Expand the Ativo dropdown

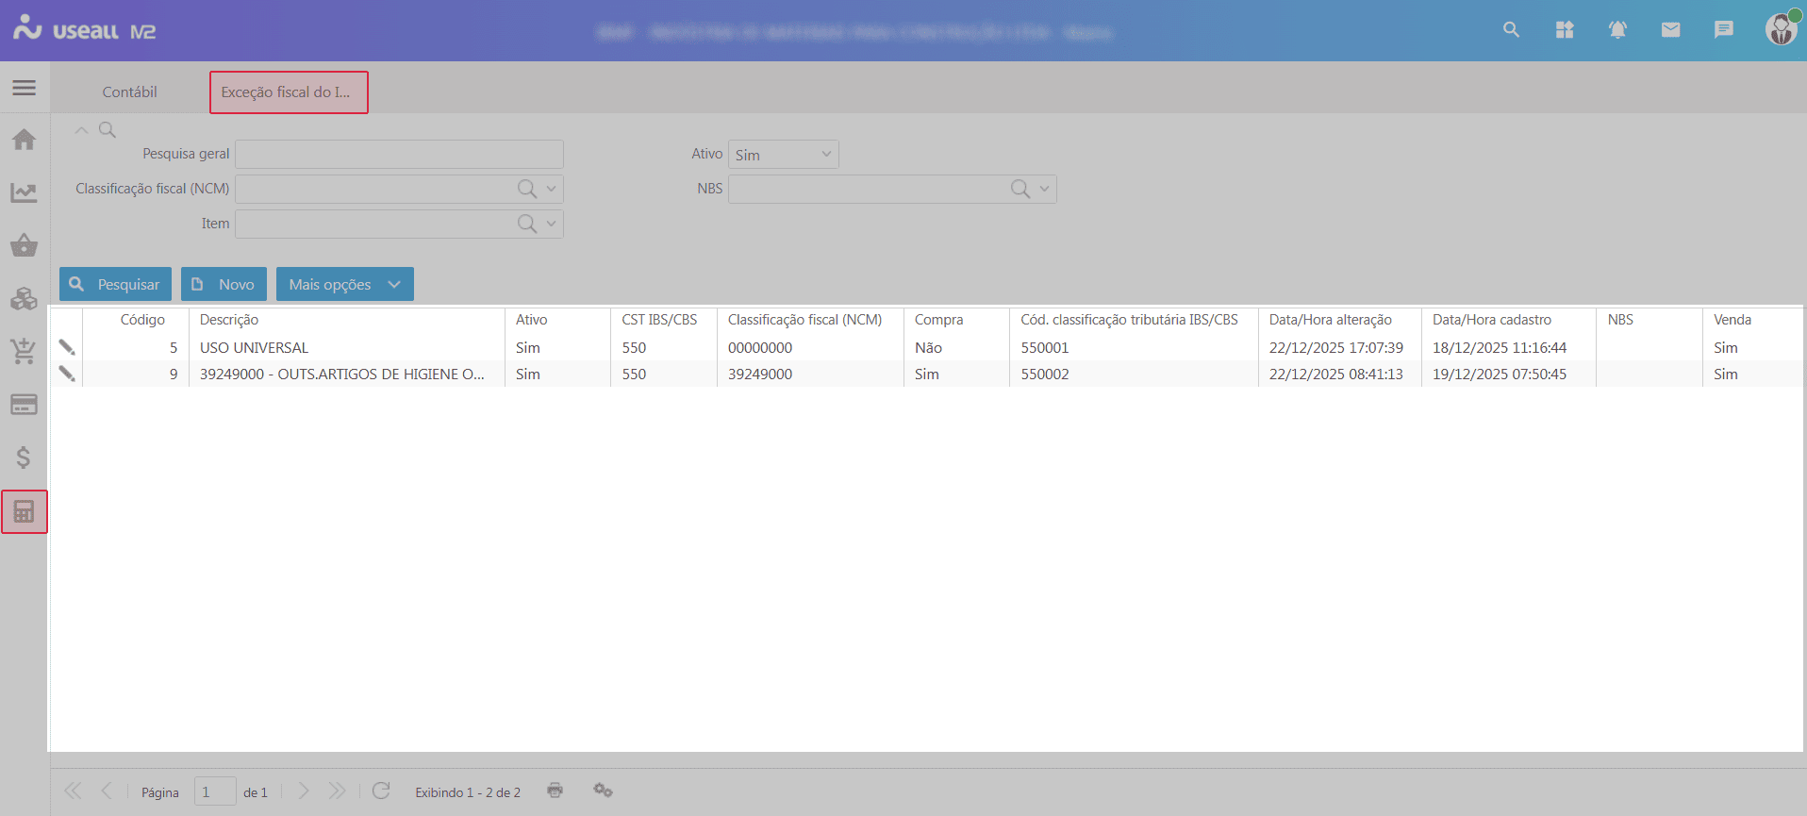[825, 155]
